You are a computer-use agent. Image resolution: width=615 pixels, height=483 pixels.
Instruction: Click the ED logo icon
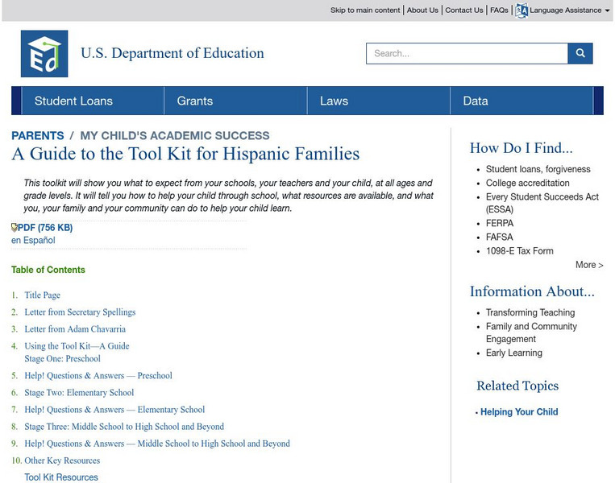coord(44,53)
